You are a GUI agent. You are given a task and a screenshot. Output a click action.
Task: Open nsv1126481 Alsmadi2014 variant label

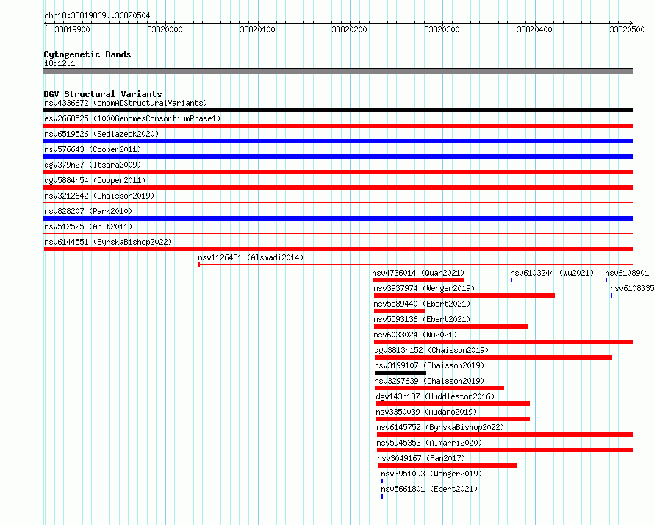(x=251, y=257)
